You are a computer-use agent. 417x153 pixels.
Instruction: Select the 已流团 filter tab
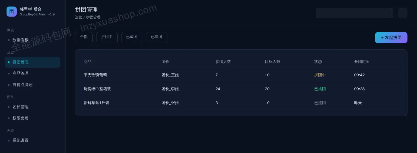coord(157,38)
